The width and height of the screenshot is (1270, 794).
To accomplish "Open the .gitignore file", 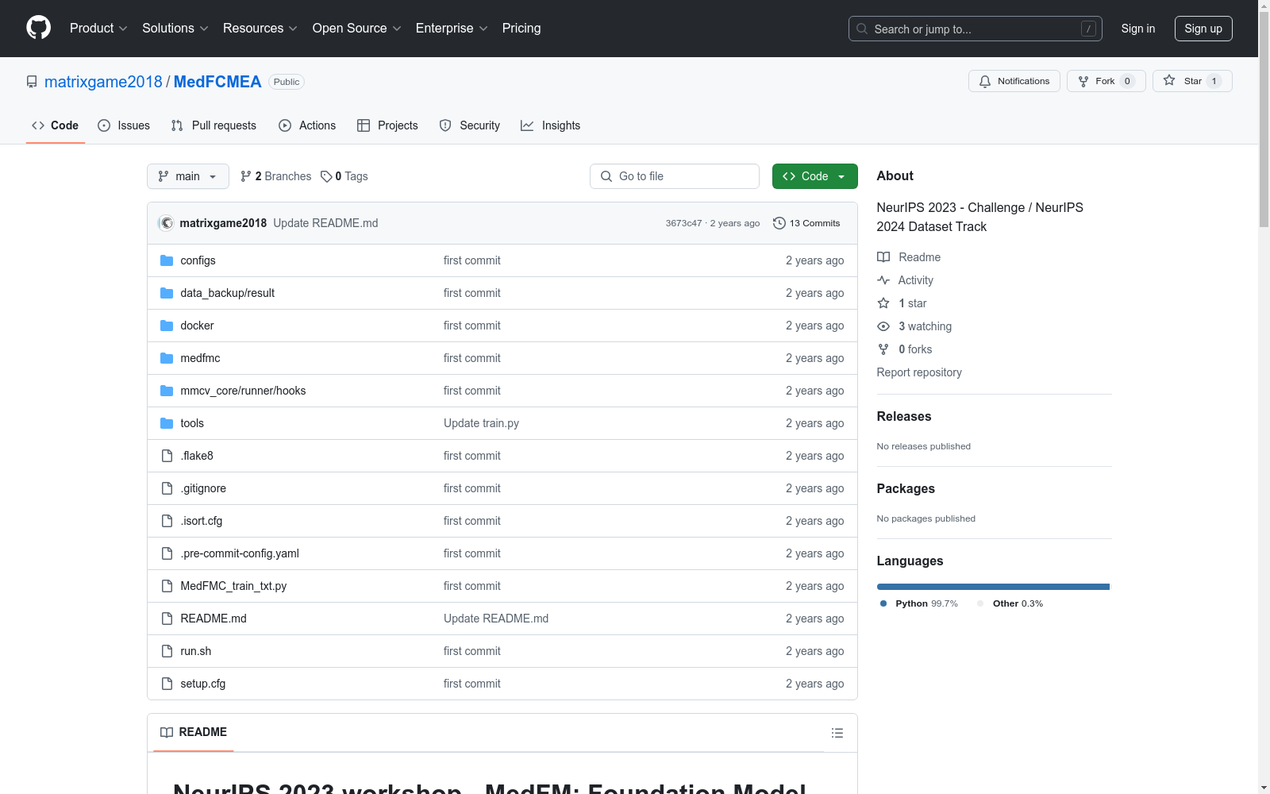I will (x=203, y=488).
